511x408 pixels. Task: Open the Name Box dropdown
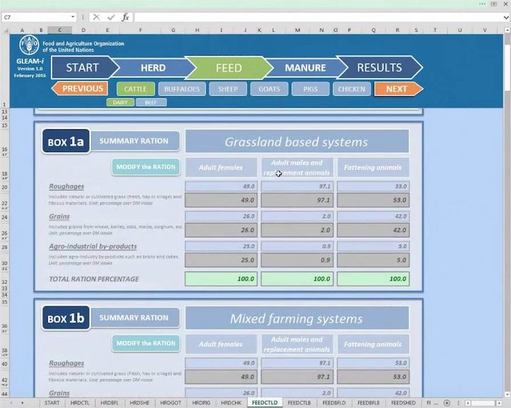point(73,17)
